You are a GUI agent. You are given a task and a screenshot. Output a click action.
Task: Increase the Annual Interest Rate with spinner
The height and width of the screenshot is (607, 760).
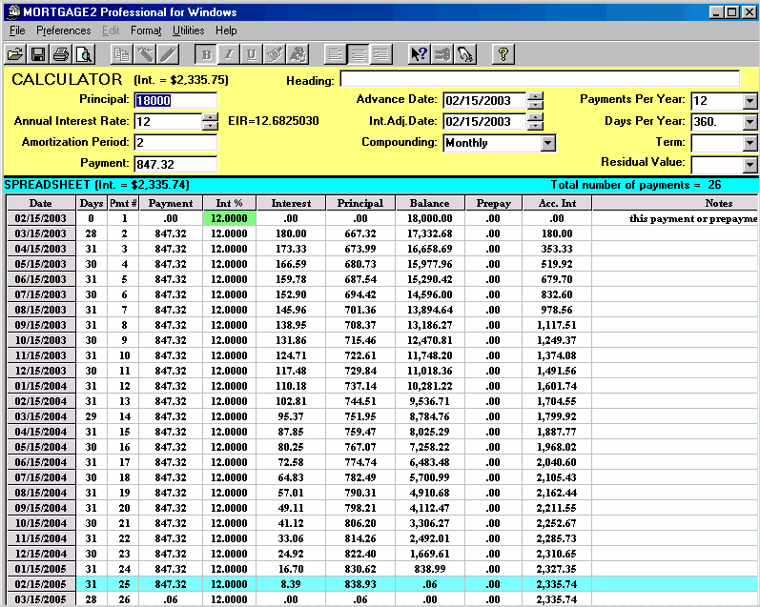pos(210,117)
